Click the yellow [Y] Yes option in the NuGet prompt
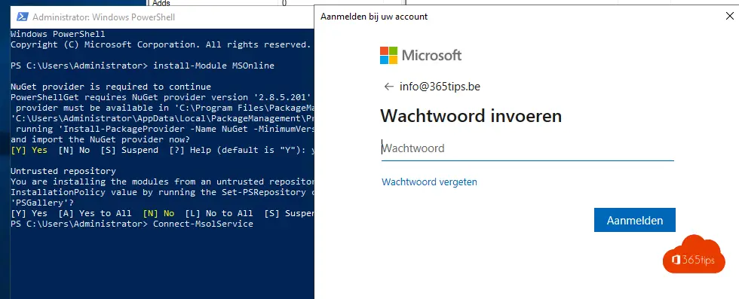739x299 pixels. click(29, 150)
